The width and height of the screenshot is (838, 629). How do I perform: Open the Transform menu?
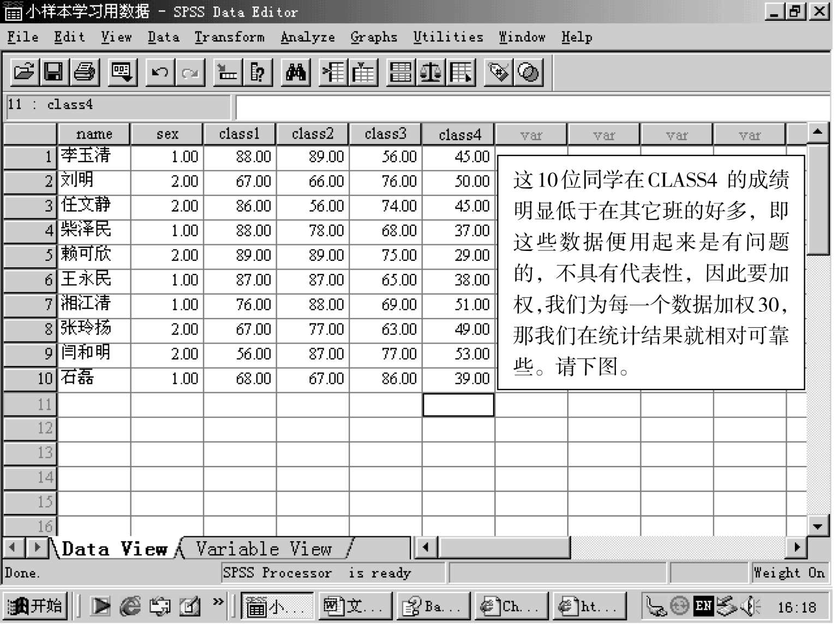pyautogui.click(x=230, y=37)
